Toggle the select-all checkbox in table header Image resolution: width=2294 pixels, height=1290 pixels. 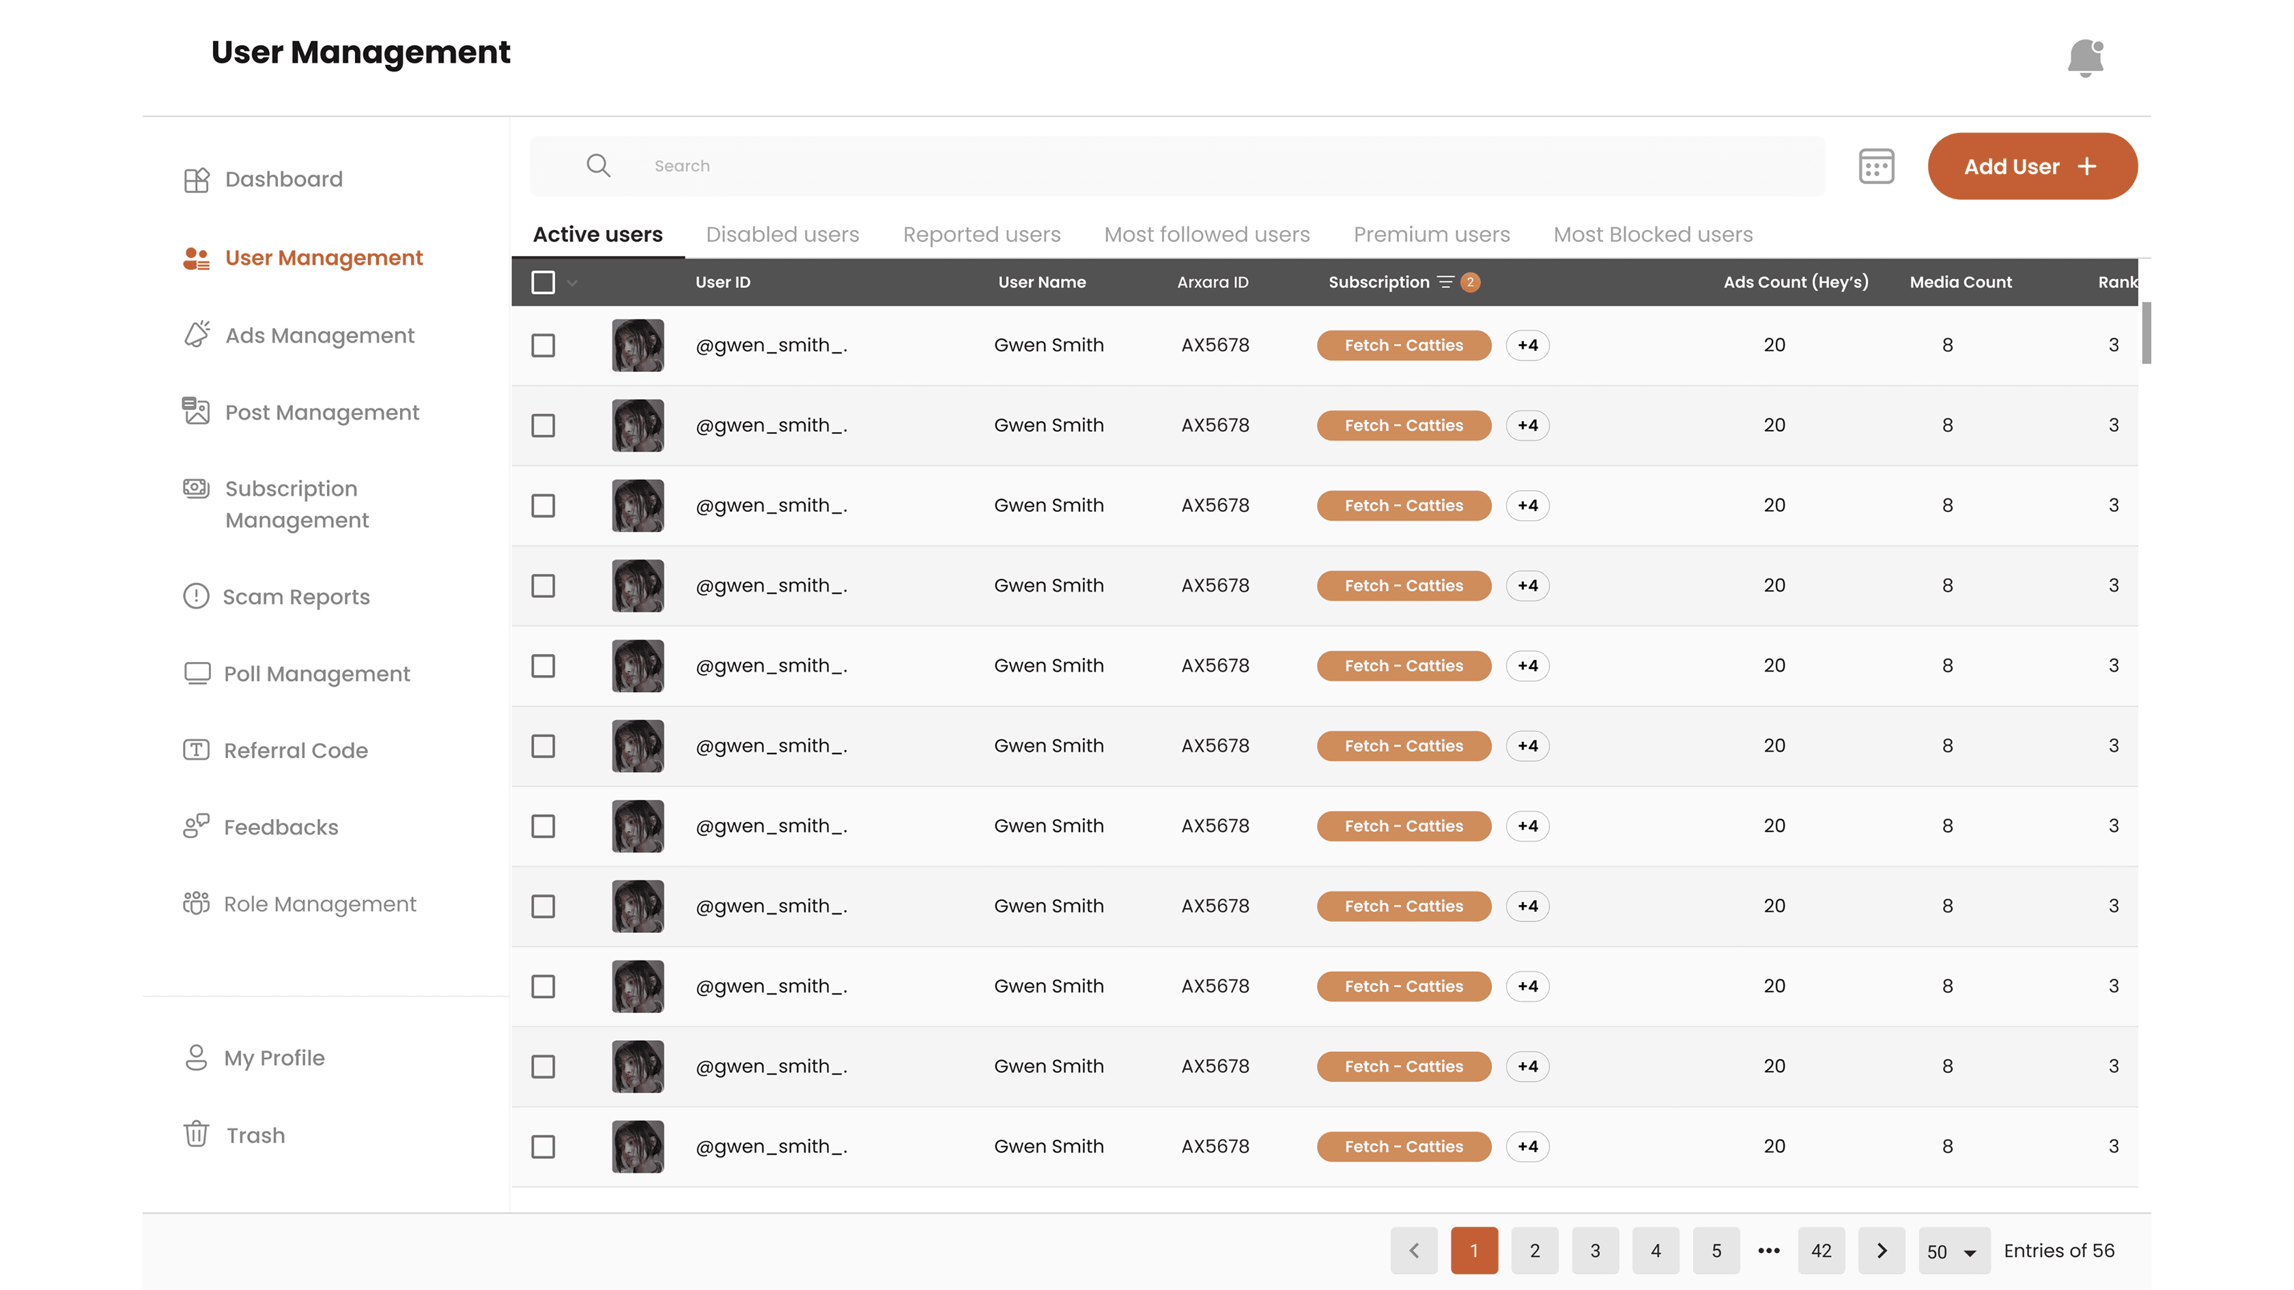(543, 282)
